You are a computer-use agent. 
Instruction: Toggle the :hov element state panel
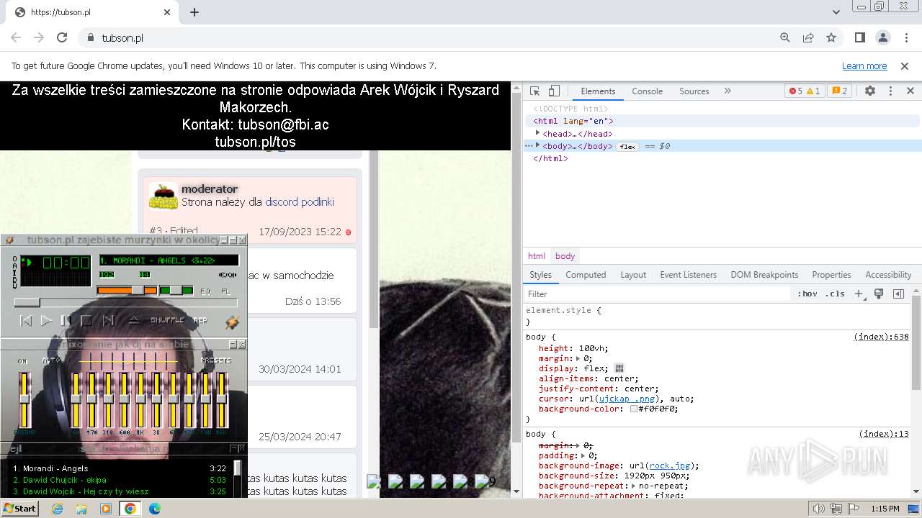click(x=807, y=294)
